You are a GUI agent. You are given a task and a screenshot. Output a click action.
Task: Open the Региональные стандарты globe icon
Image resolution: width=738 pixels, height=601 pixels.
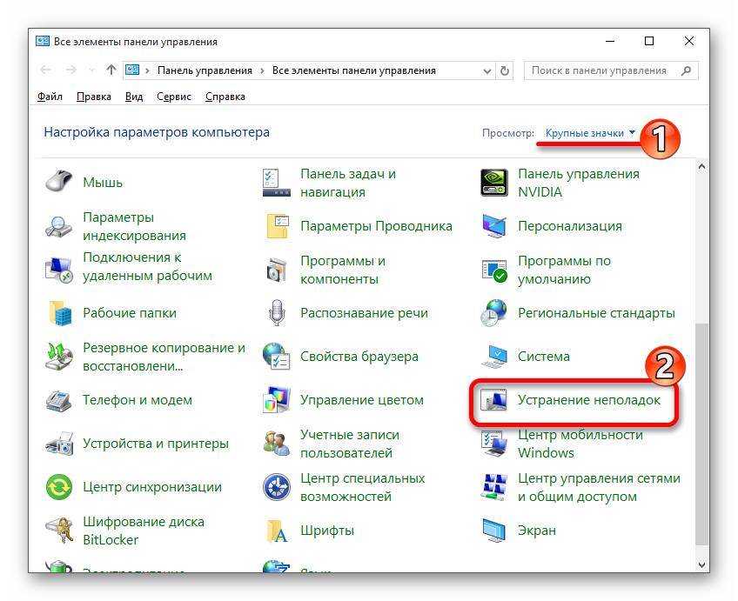coord(494,313)
